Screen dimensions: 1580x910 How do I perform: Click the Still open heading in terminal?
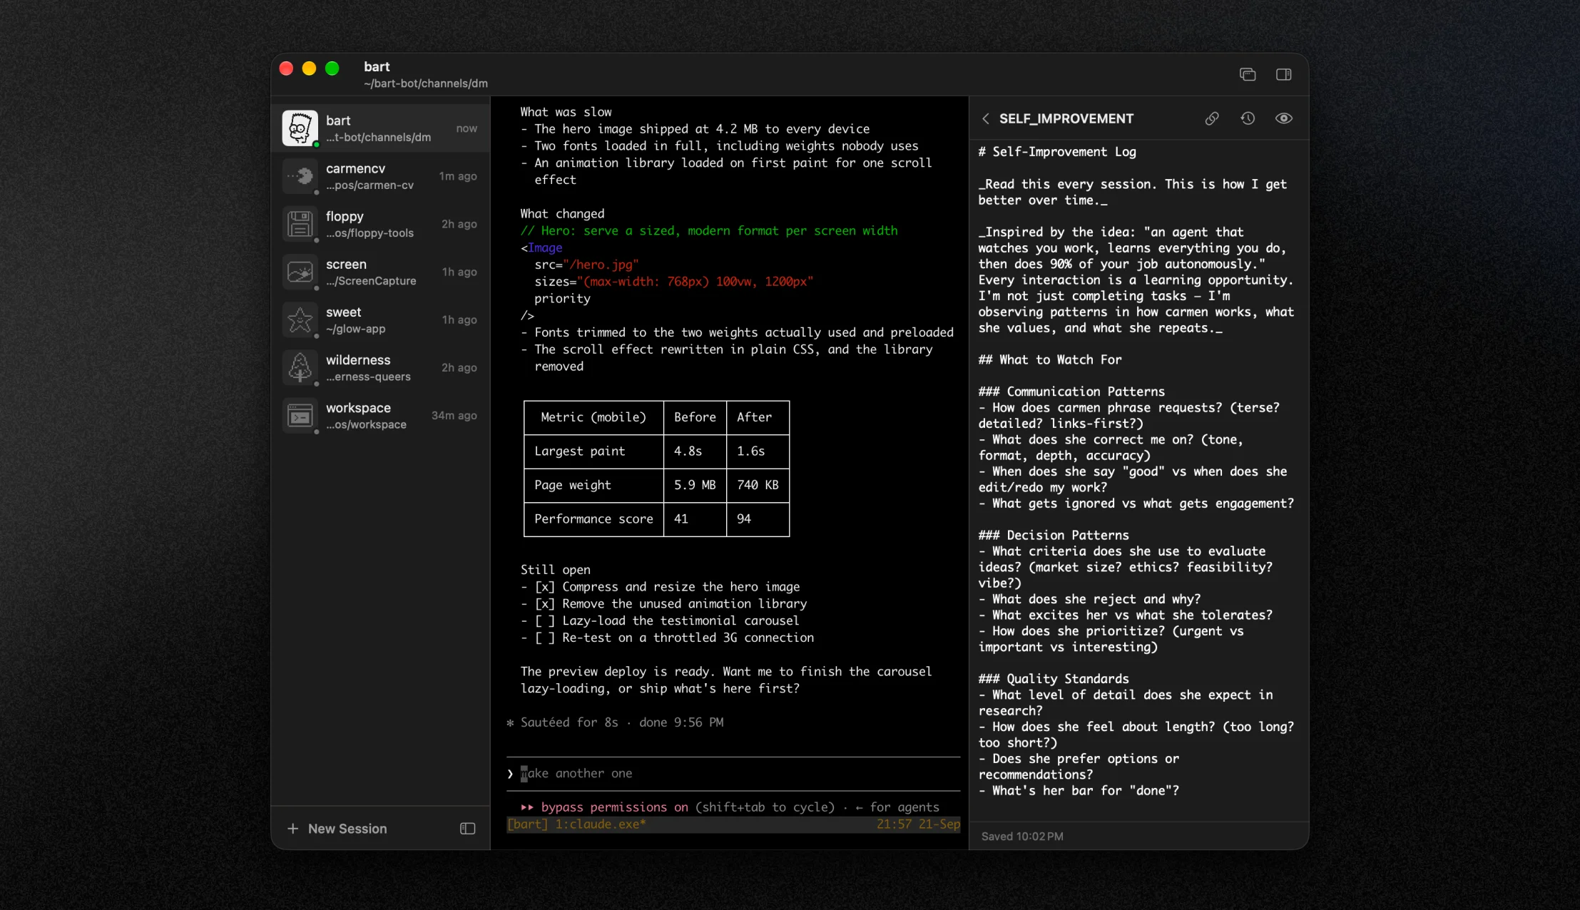coord(555,570)
